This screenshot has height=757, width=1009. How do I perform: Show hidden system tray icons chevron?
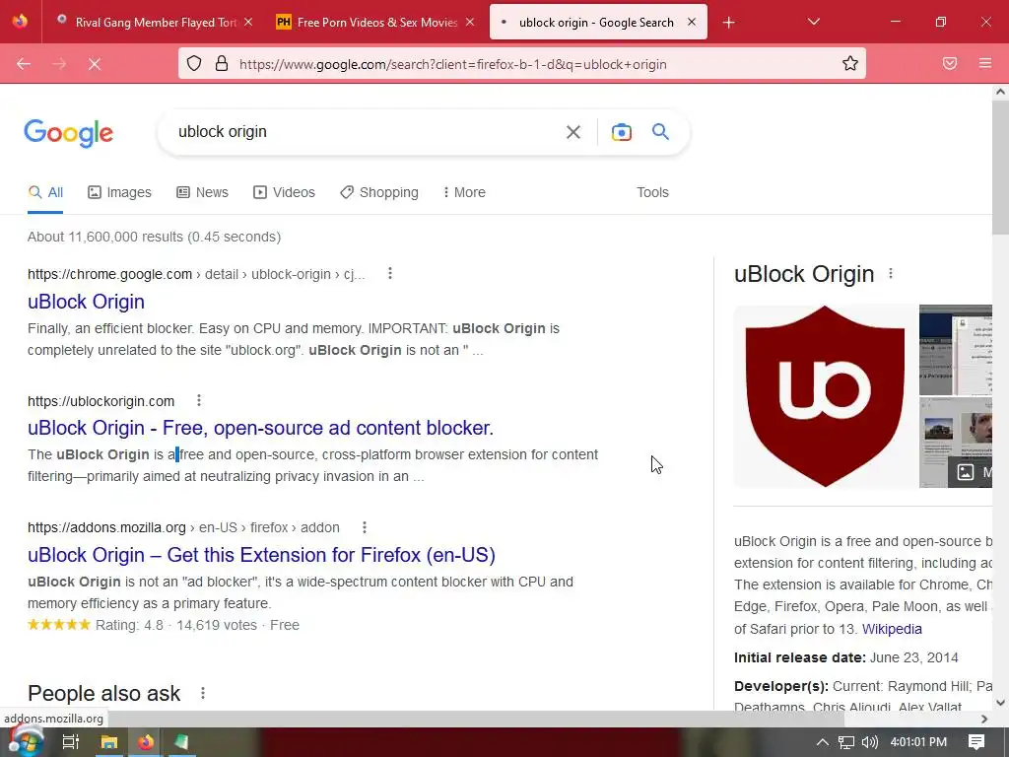tap(822, 742)
